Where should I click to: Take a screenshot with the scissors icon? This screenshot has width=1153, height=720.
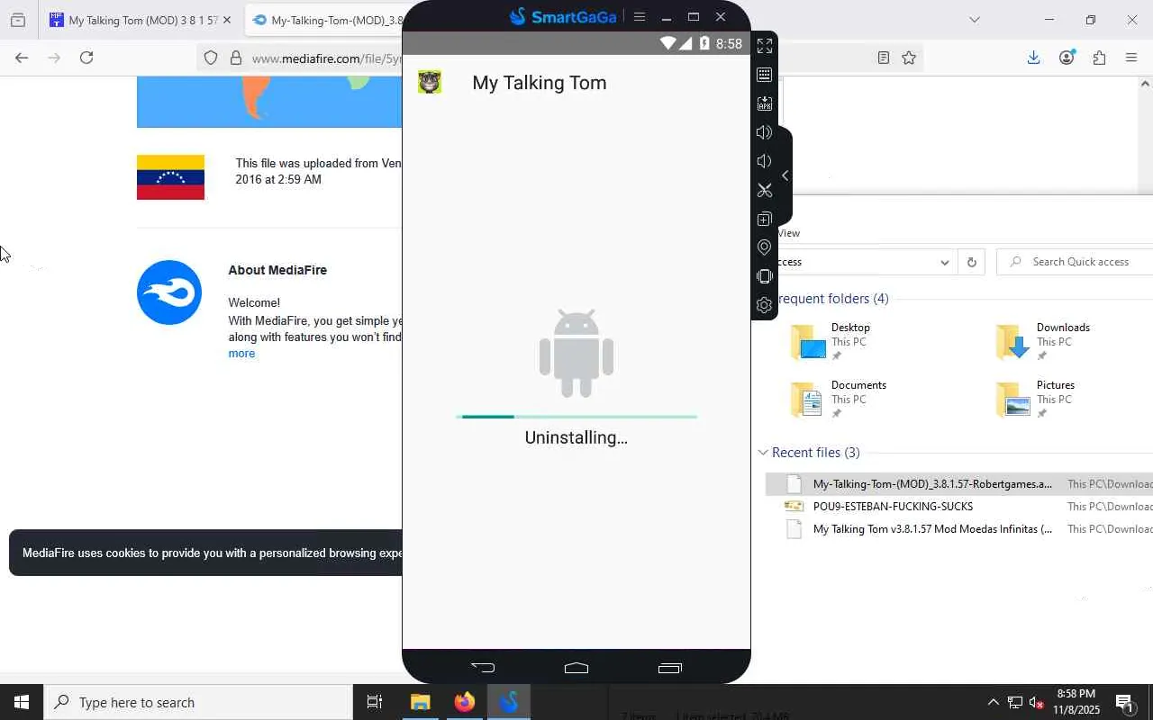pos(765,190)
